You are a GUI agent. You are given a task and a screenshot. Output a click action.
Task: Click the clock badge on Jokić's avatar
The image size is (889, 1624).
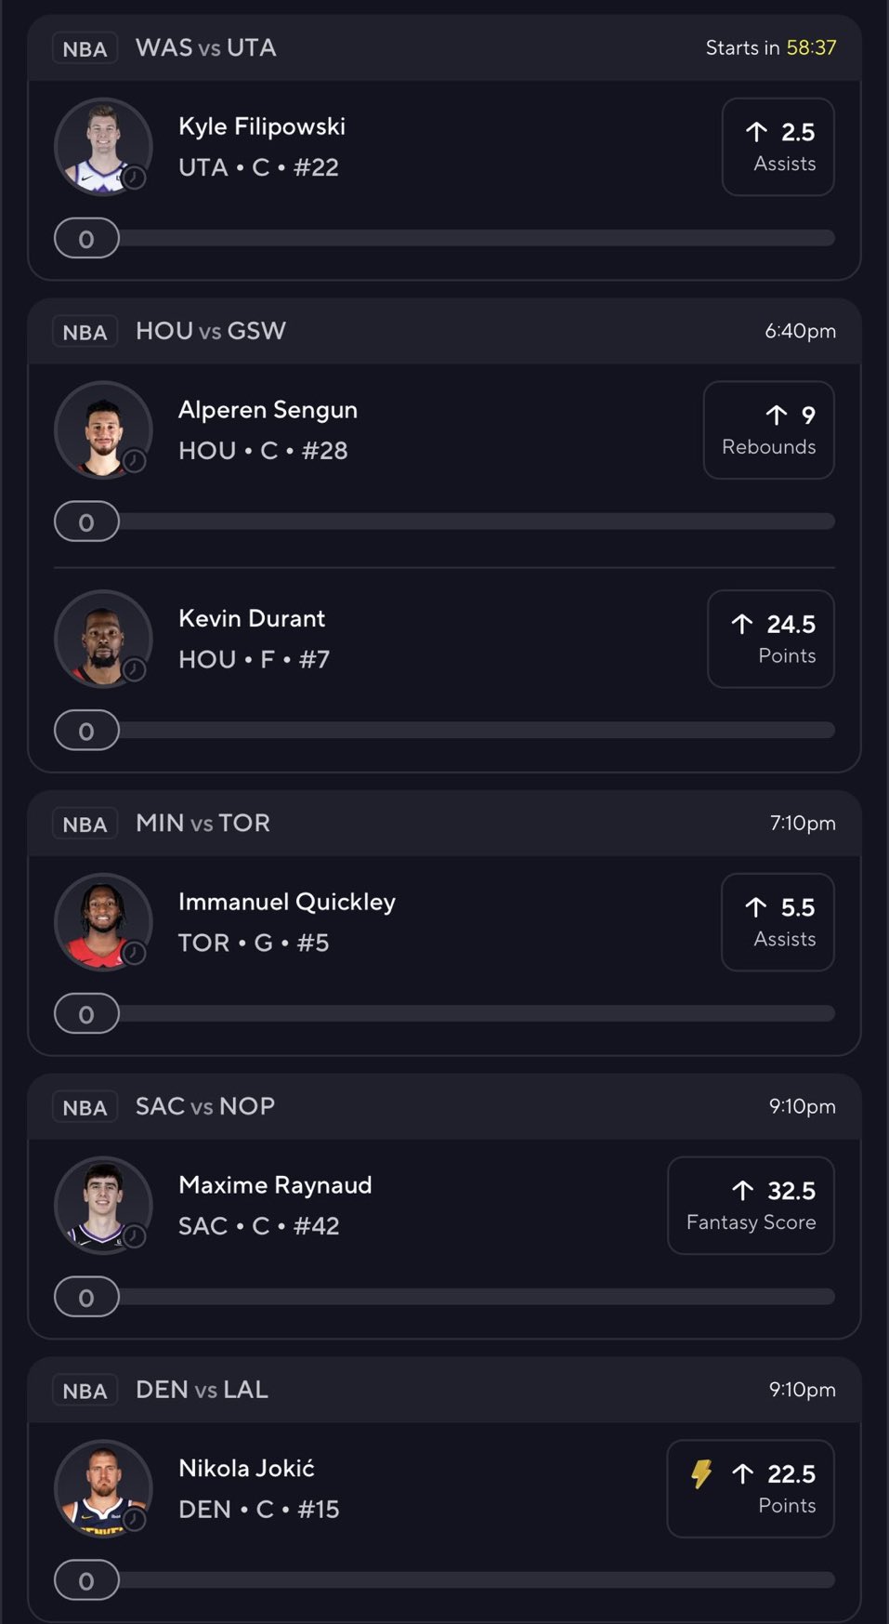tap(135, 1519)
